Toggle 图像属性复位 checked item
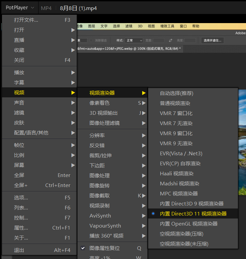 112,248
